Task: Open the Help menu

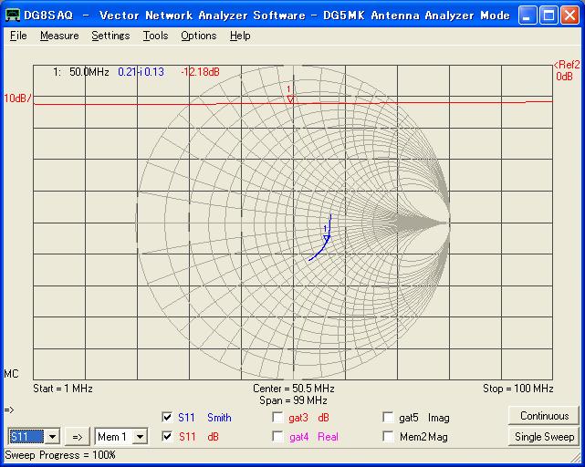Action: (240, 36)
